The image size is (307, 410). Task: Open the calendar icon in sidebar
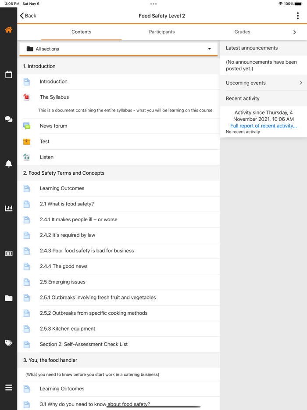(x=8, y=75)
